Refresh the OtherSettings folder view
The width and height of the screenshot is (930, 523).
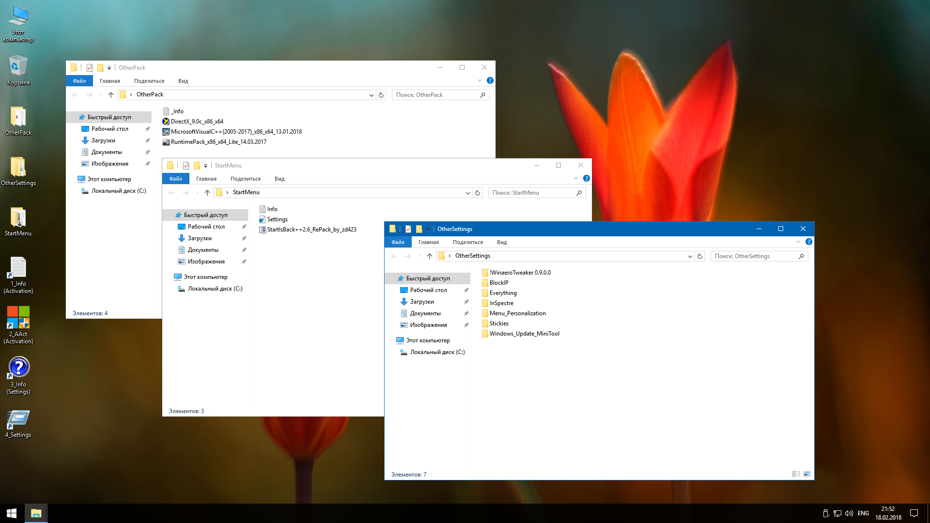pyautogui.click(x=699, y=256)
